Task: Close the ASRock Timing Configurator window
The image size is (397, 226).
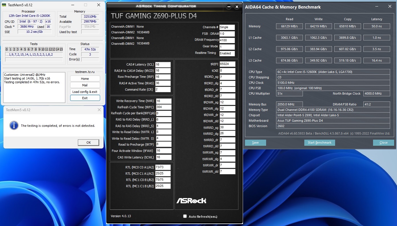Action: (237, 7)
